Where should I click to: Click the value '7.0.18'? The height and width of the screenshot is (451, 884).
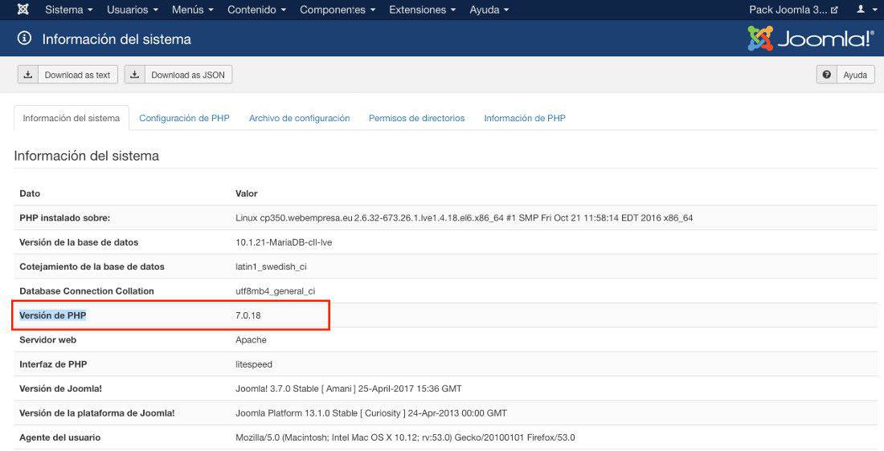tap(248, 315)
